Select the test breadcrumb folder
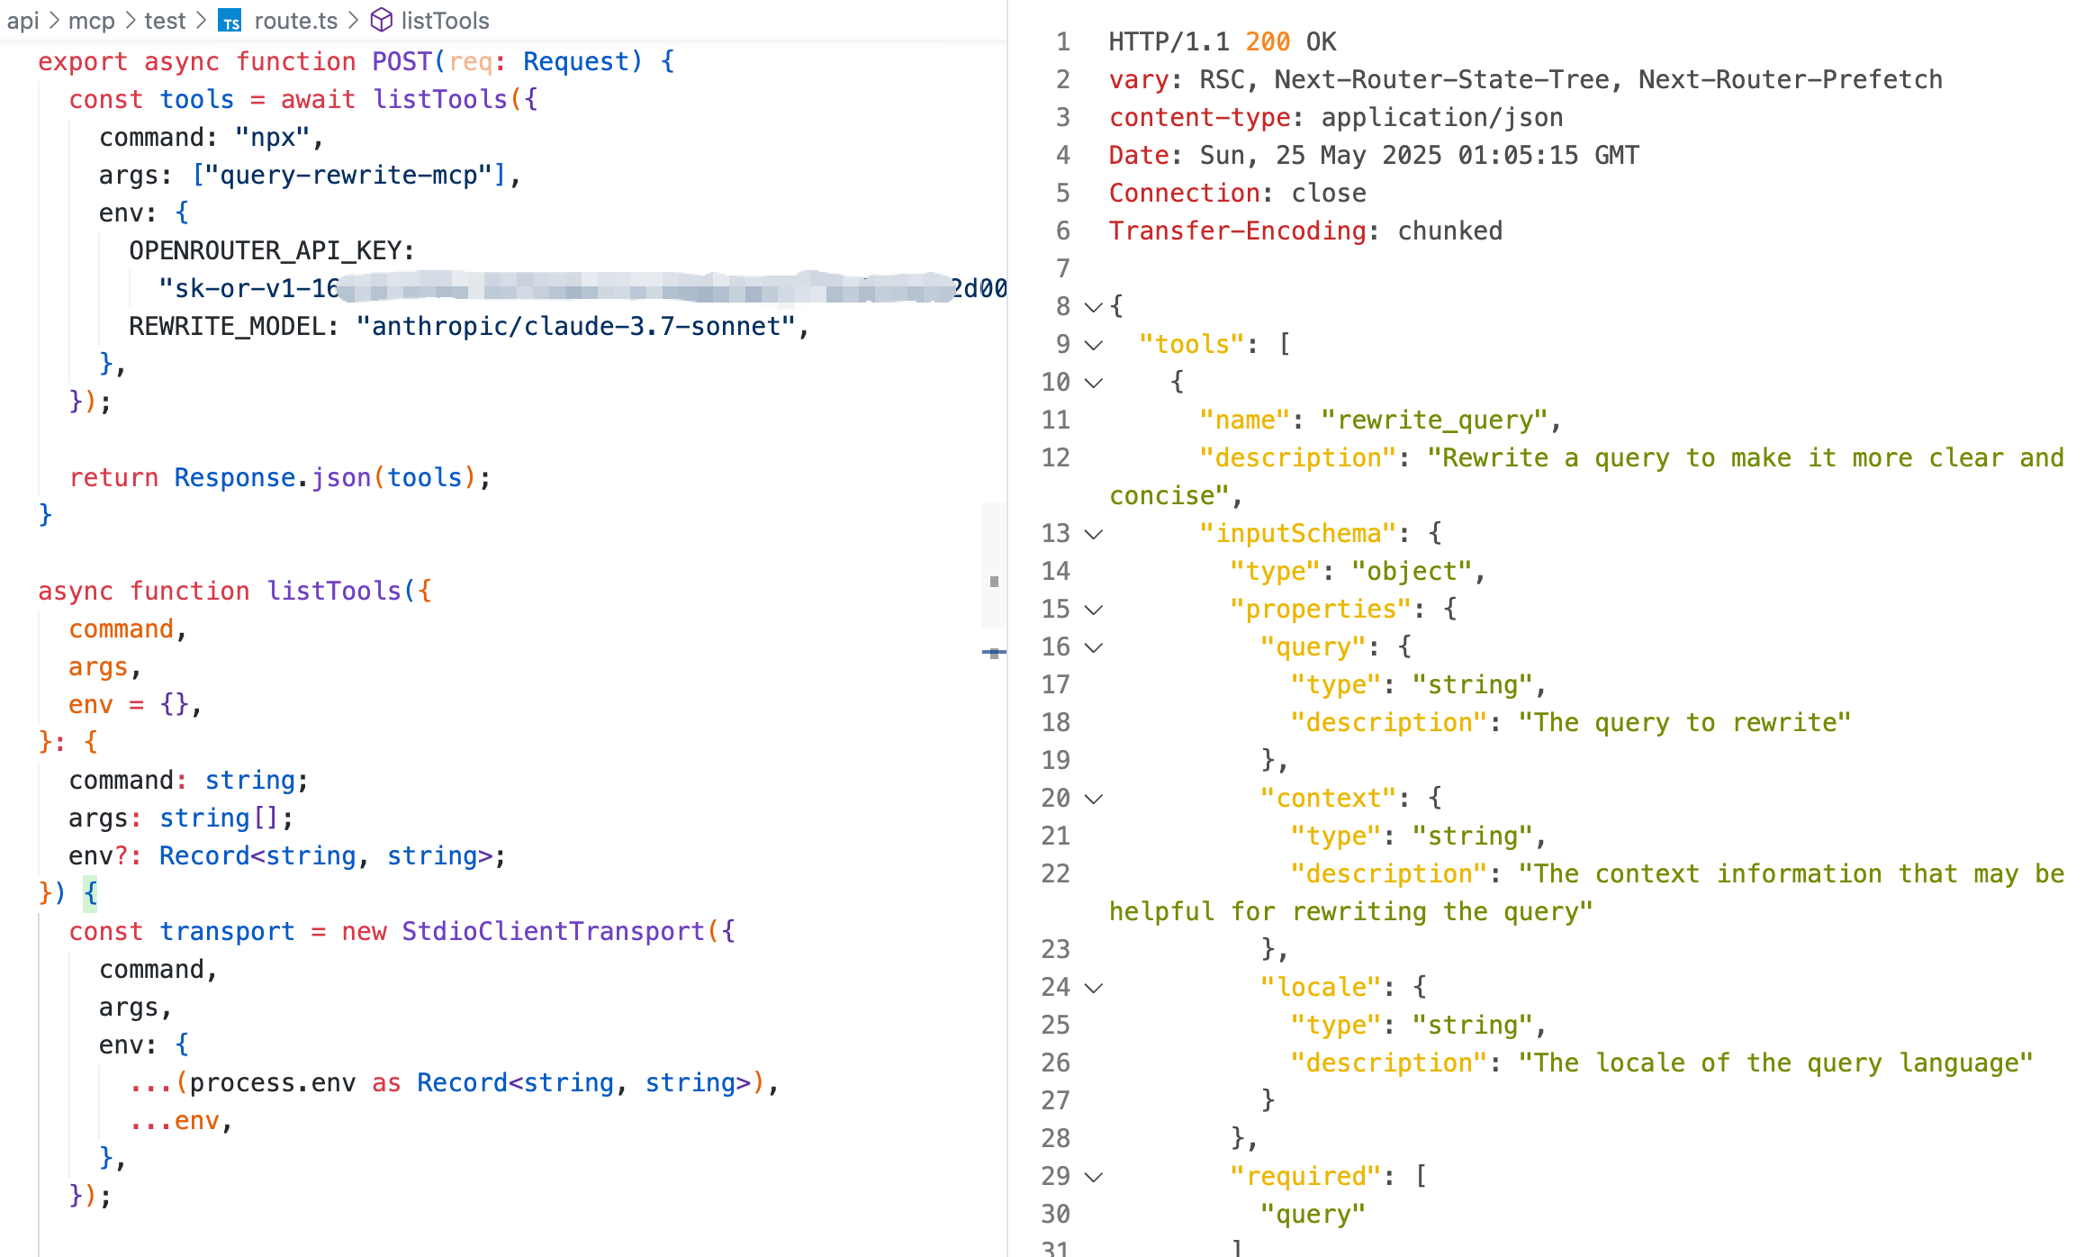This screenshot has height=1257, width=2094. (x=165, y=21)
